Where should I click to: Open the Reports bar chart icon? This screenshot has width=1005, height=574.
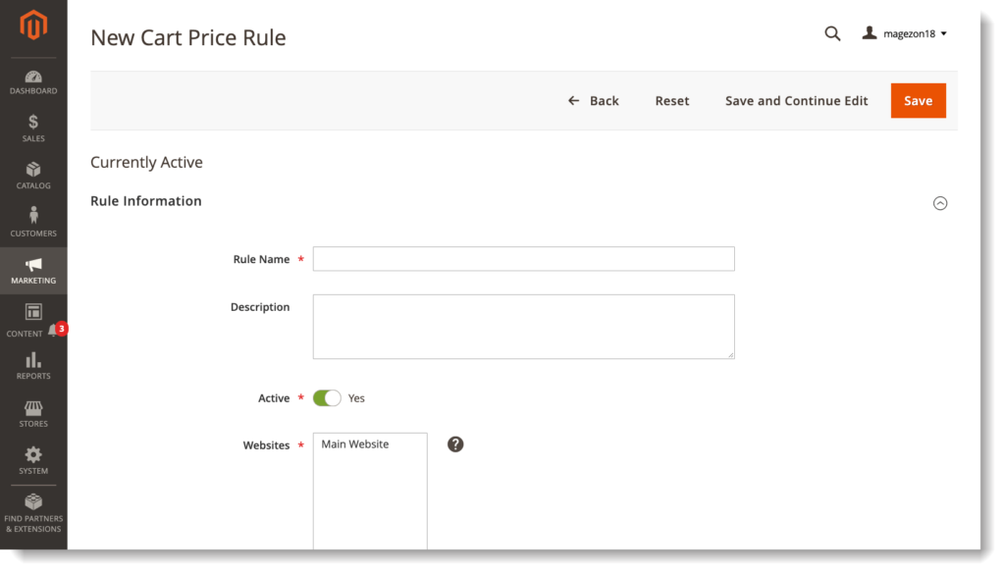(33, 360)
